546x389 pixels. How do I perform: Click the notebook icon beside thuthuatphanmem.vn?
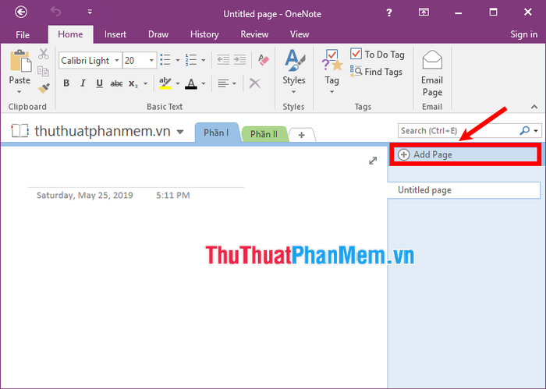[x=19, y=131]
